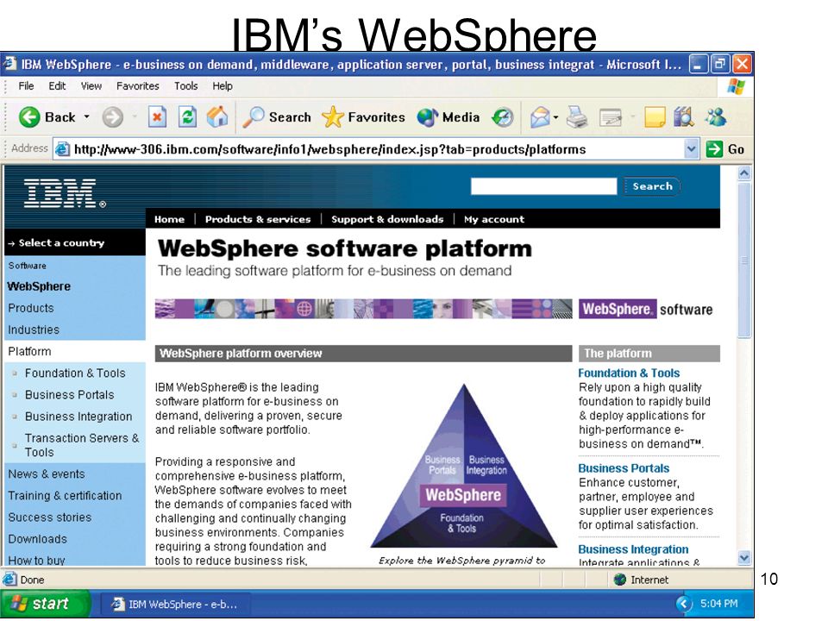Open the Media globe toolbar button
This screenshot has width=828, height=621.
click(x=448, y=116)
